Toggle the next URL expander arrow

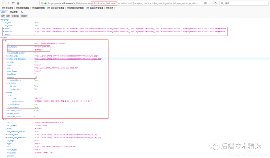[x=3, y=29]
